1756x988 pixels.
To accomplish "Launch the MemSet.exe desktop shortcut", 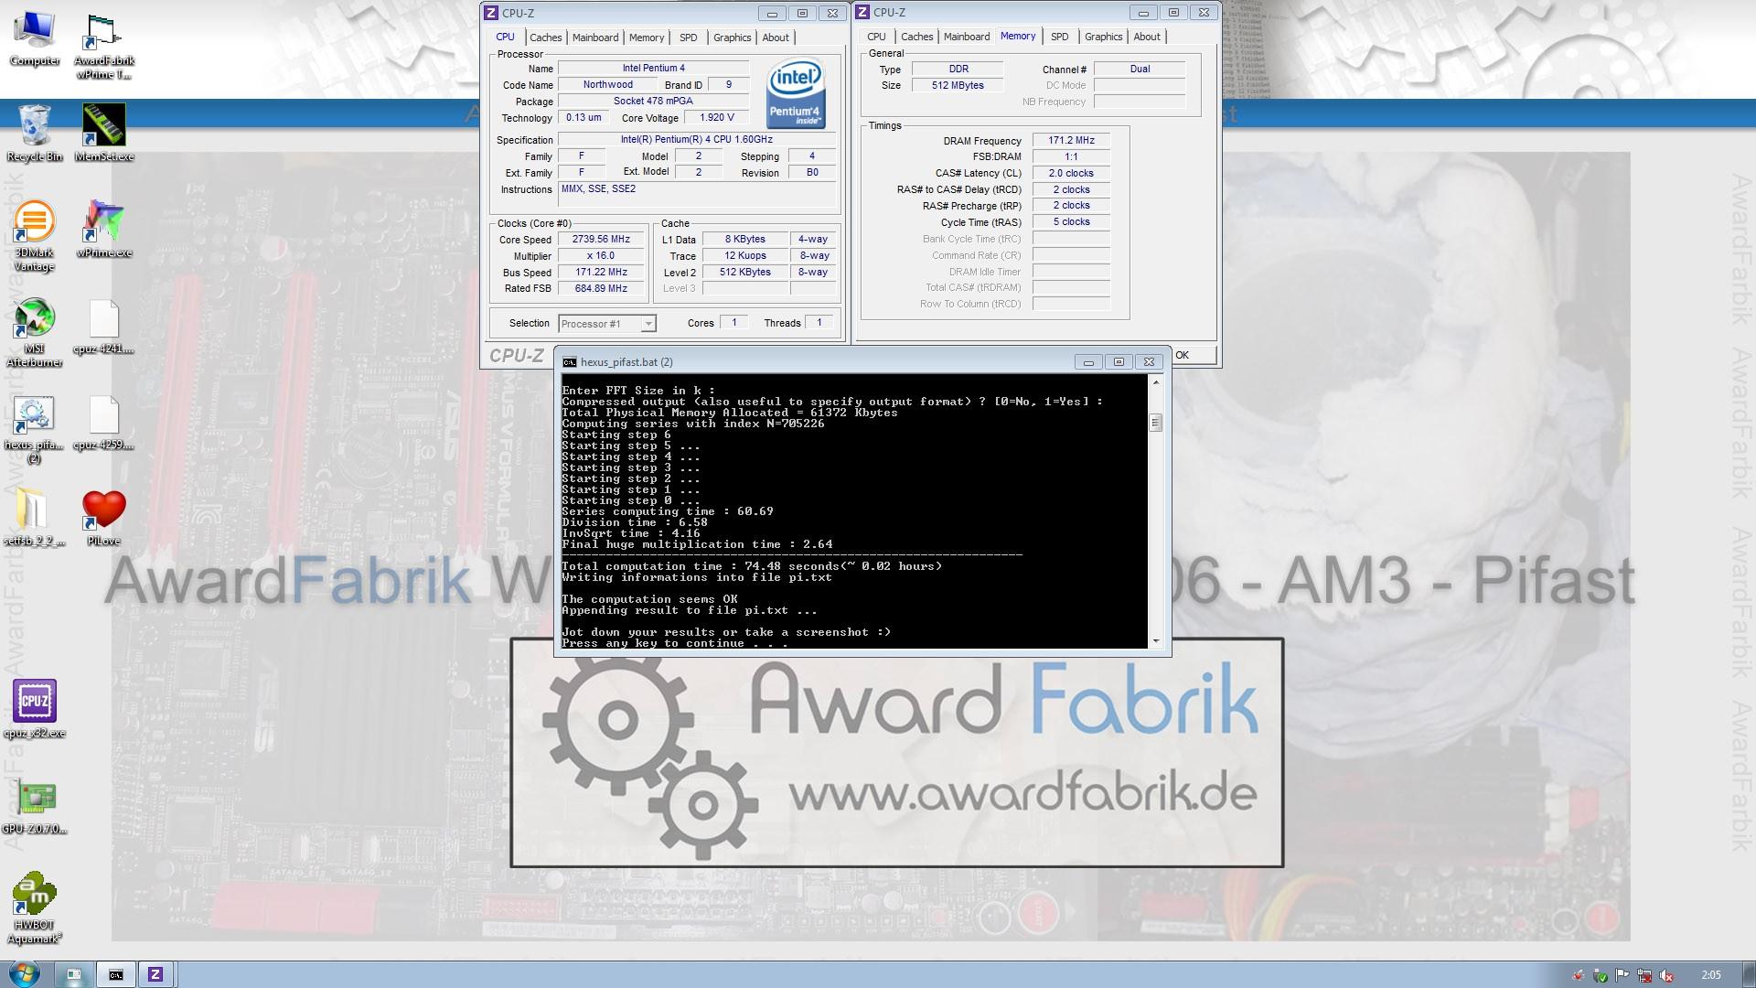I will pos(104,134).
